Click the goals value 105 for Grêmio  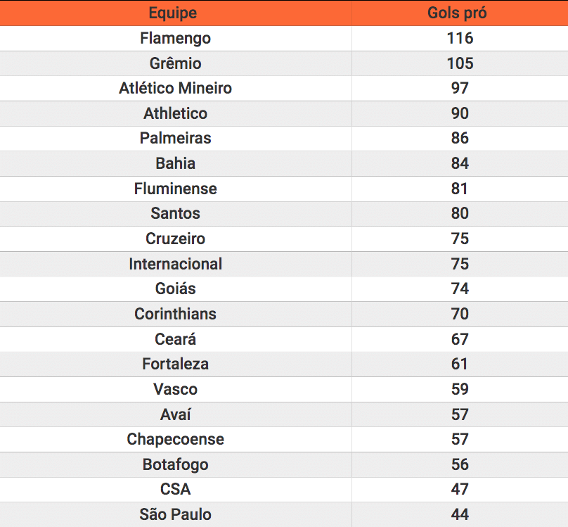(460, 63)
